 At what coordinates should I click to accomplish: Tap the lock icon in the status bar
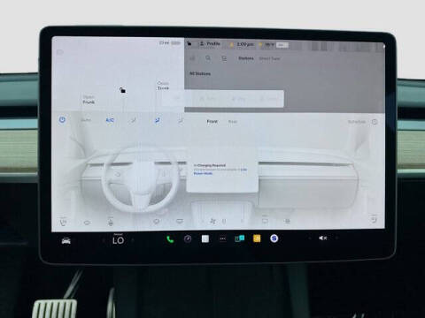tap(189, 44)
